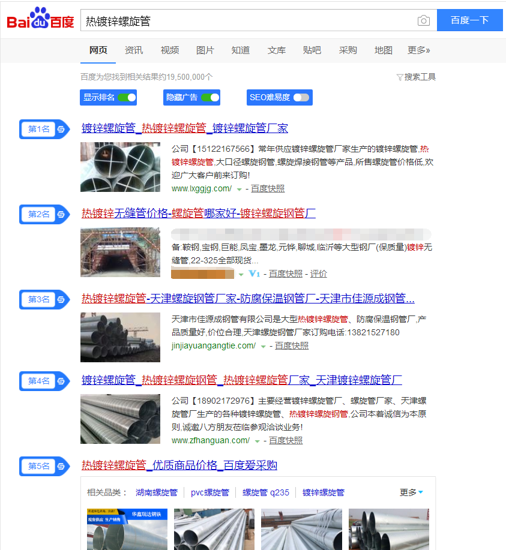
Task: Switch to 文库 tab
Action: (276, 50)
